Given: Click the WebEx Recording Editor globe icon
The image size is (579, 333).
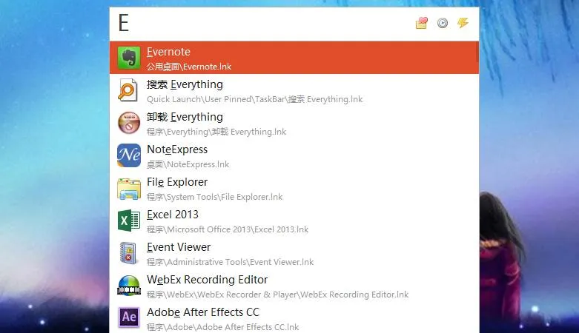Looking at the screenshot, I should coord(129,286).
